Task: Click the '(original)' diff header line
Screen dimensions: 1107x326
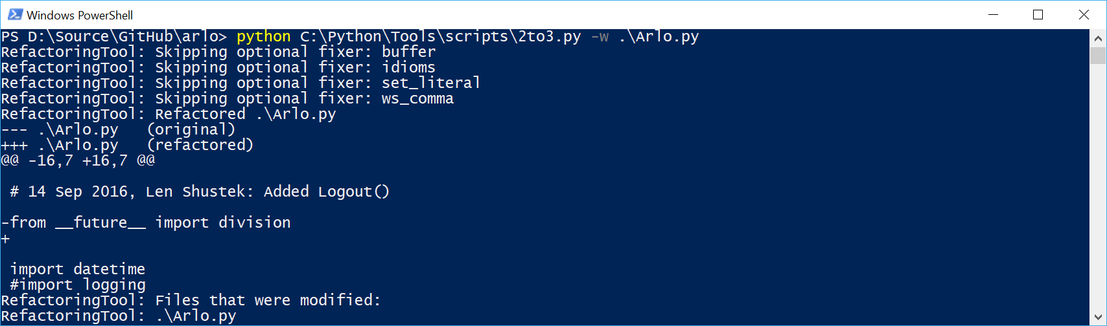Action: tap(119, 130)
